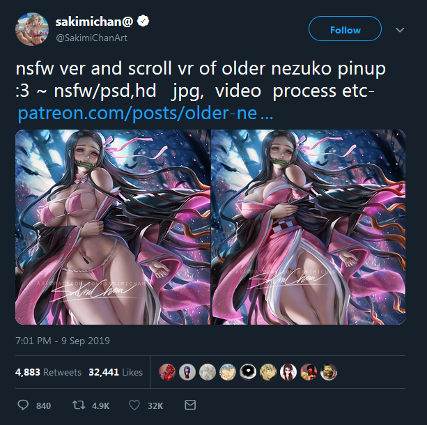
Task: Share via the envelope message icon
Action: (190, 405)
